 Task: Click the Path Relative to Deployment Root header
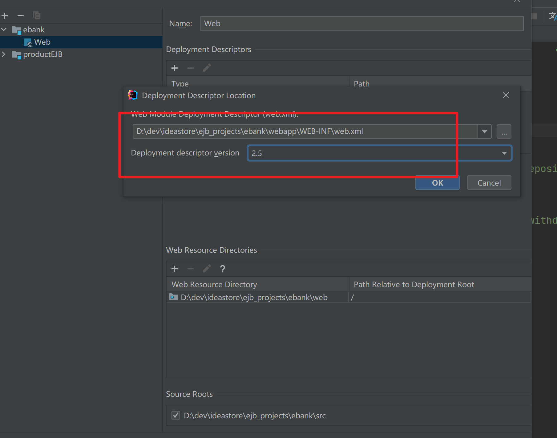coord(440,284)
